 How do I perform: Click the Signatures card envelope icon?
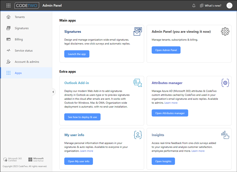click(138, 31)
